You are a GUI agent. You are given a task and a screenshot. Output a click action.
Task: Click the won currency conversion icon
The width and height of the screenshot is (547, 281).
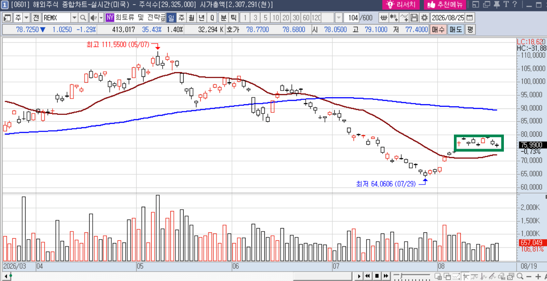(x=383, y=18)
